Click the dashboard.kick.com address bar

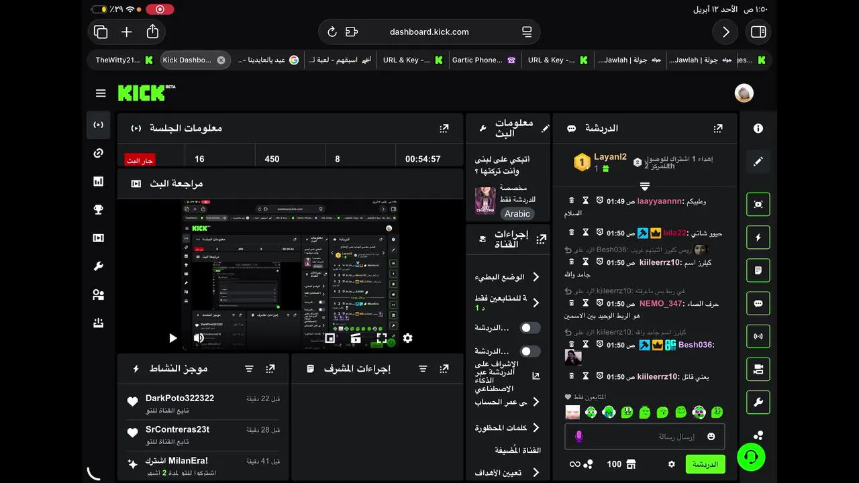(x=429, y=32)
